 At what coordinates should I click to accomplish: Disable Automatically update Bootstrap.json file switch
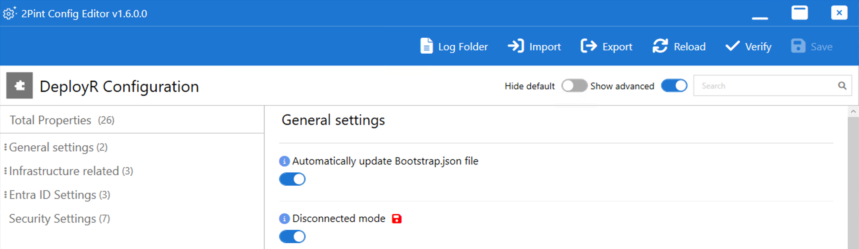click(x=292, y=179)
